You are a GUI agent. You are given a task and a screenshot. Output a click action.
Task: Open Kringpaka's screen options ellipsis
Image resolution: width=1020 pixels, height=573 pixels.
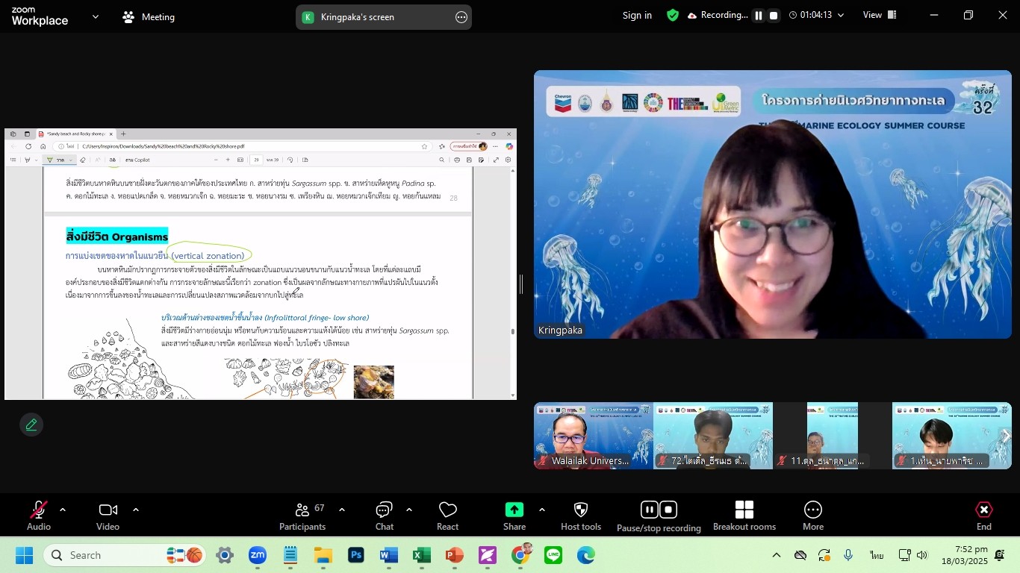[x=461, y=17]
